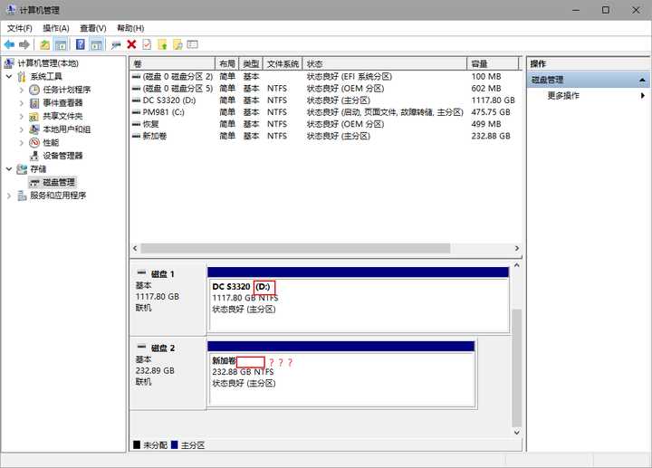Click the Event Viewer icon
This screenshot has height=468, width=652.
point(34,103)
